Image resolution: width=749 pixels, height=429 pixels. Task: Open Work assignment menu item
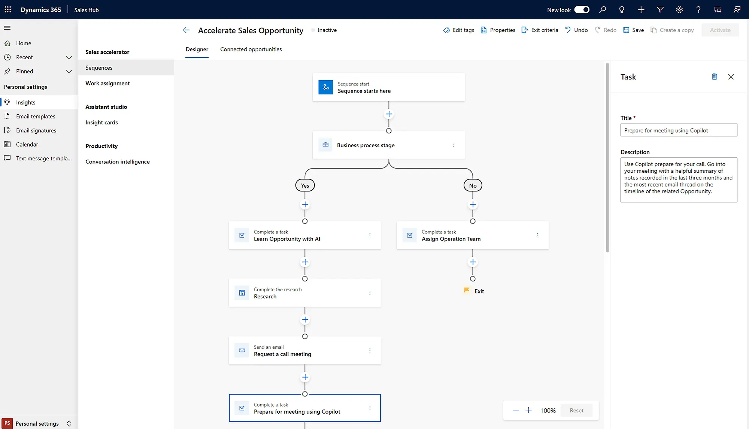107,83
